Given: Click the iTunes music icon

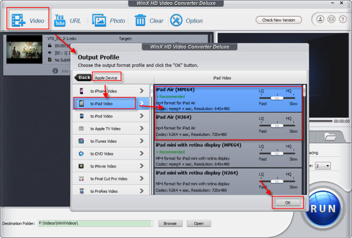Looking at the screenshot, I should 81,141.
